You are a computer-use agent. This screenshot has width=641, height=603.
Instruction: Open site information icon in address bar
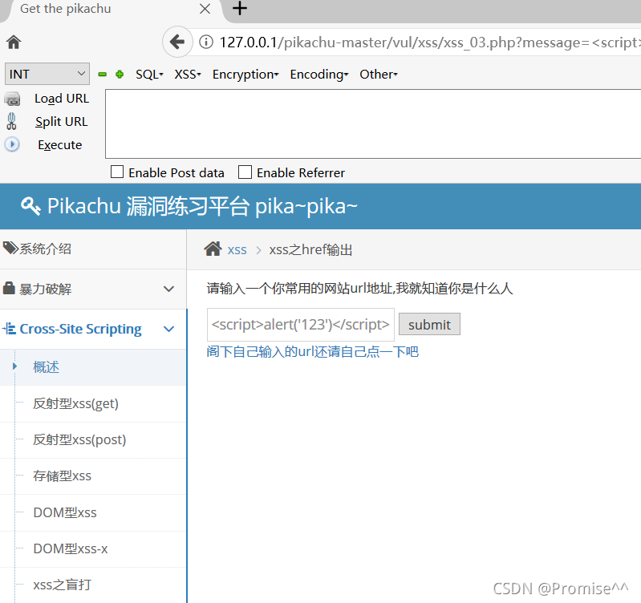tap(206, 42)
